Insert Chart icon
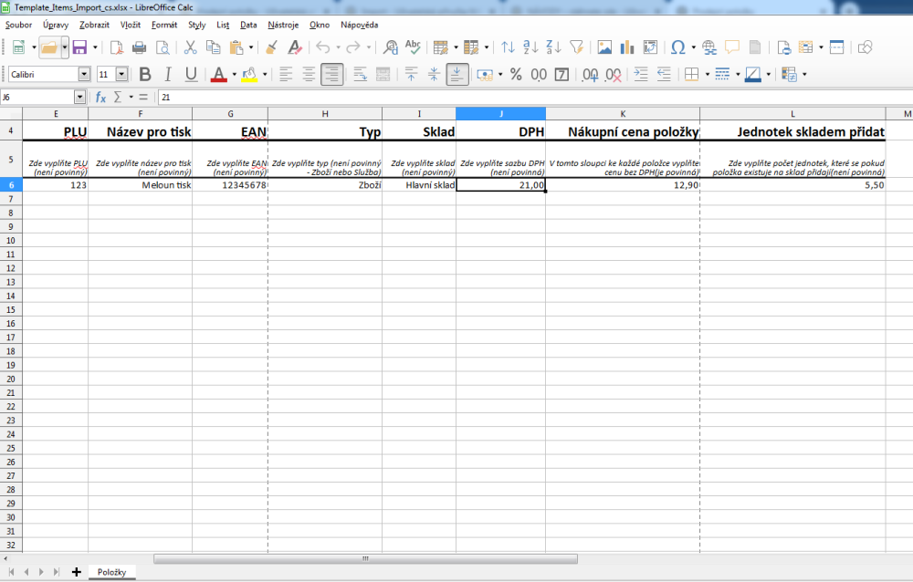The width and height of the screenshot is (913, 582). 627,47
